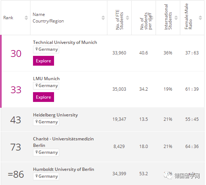This screenshot has height=185, width=206.
Task: Click students per staff value 40.6
Action: [x=144, y=53]
